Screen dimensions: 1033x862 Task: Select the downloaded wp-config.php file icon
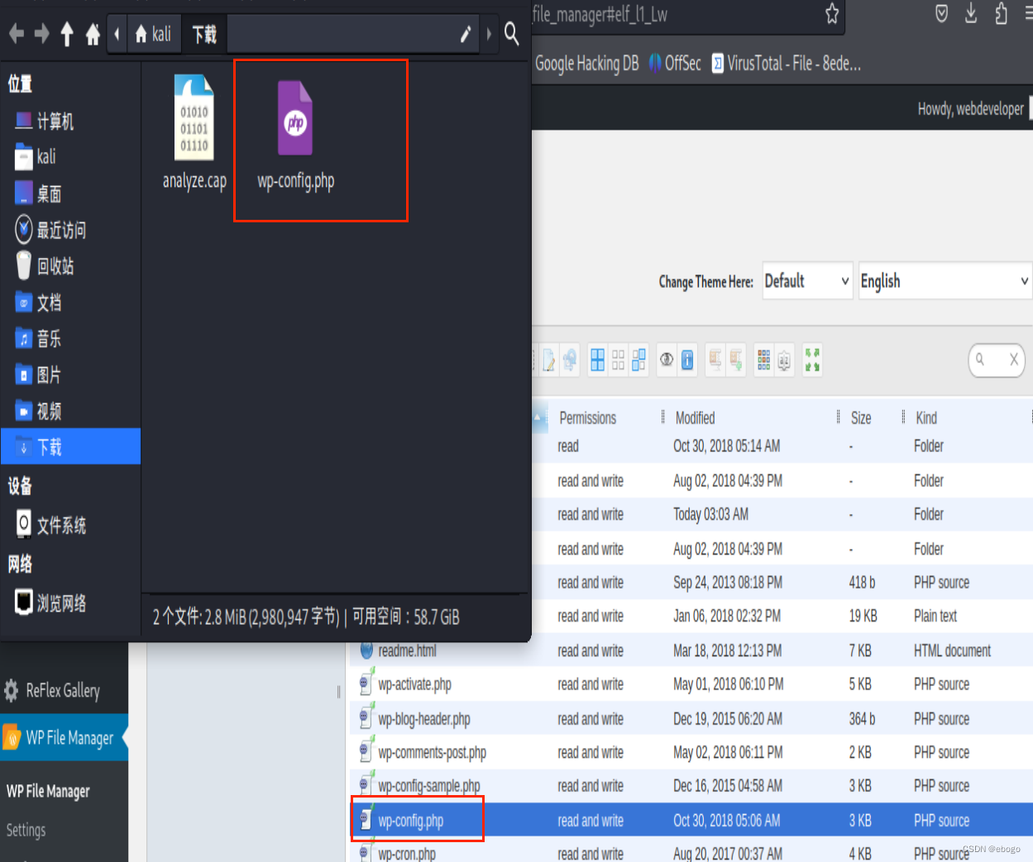point(295,118)
